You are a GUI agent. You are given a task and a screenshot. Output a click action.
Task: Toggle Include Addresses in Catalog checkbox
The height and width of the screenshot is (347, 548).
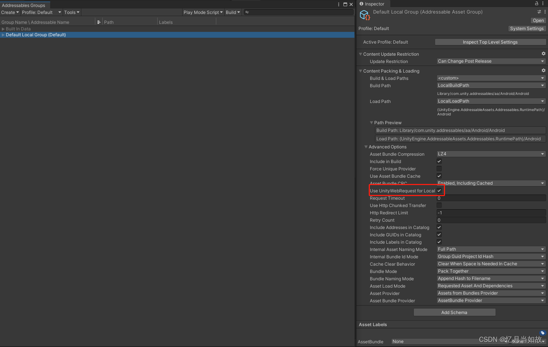pyautogui.click(x=439, y=227)
